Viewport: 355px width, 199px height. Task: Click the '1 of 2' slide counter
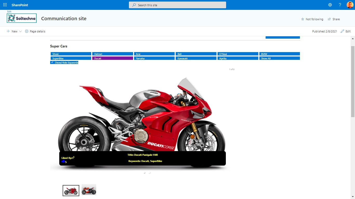click(232, 69)
